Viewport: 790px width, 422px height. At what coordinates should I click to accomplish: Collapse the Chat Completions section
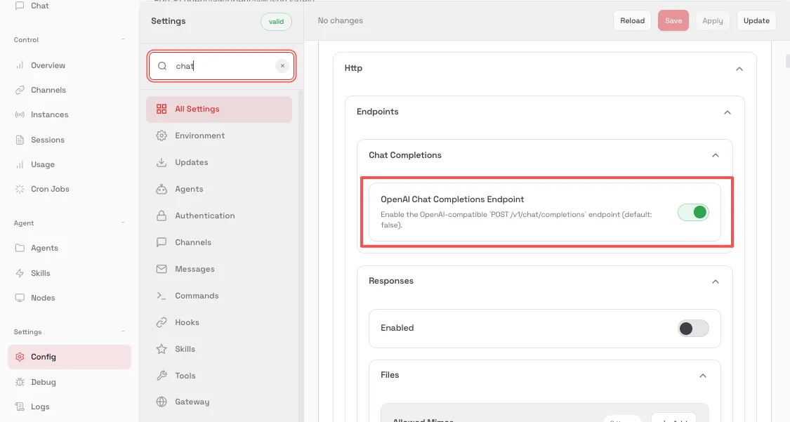coord(715,155)
